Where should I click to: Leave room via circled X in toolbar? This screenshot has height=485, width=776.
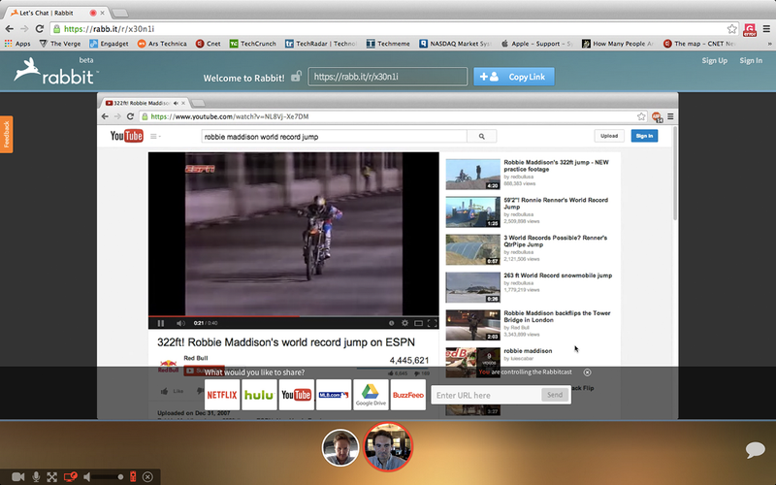tap(147, 476)
